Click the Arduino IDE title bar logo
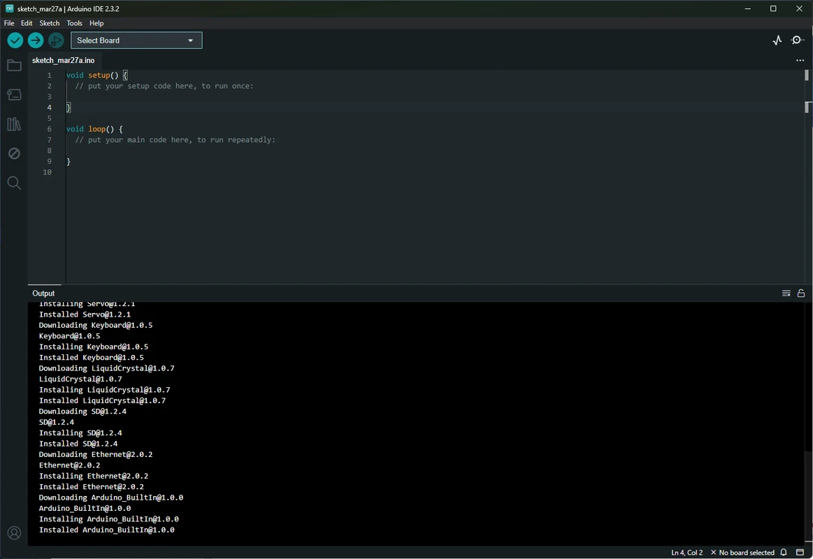 tap(9, 8)
